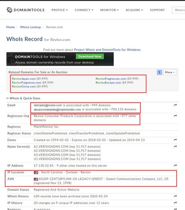Click the More button for related domains

[170, 72]
